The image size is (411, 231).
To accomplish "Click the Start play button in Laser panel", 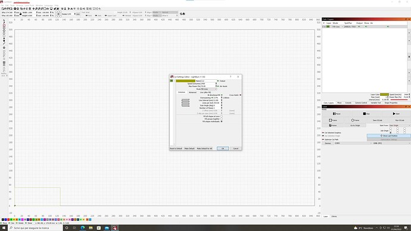I will click(x=396, y=114).
